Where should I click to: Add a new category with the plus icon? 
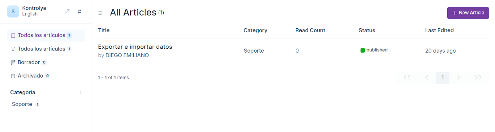click(x=81, y=92)
